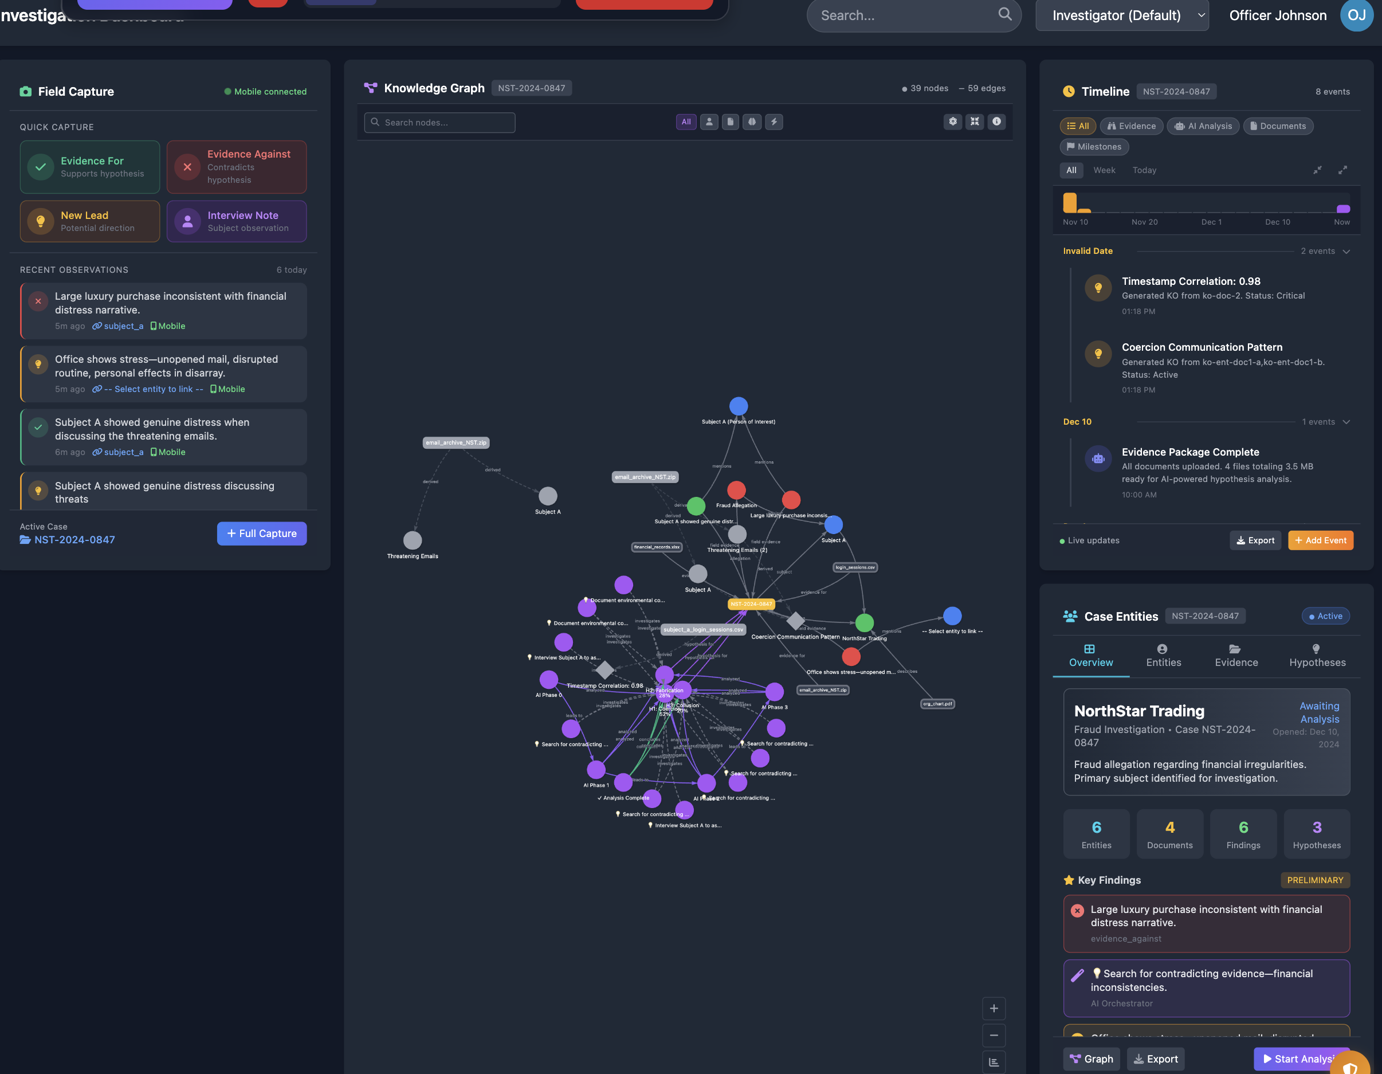This screenshot has height=1074, width=1382.
Task: Expand the timeline view with the expand icon
Action: 1342,170
